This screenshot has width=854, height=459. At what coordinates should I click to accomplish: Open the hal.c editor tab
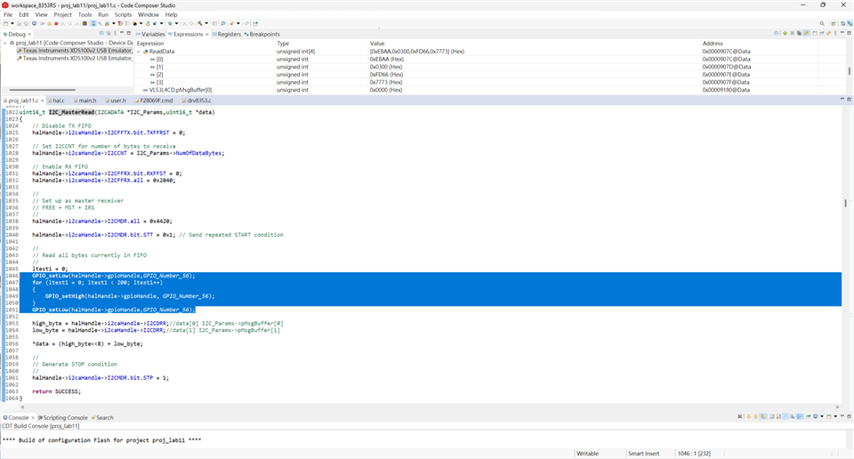click(56, 101)
